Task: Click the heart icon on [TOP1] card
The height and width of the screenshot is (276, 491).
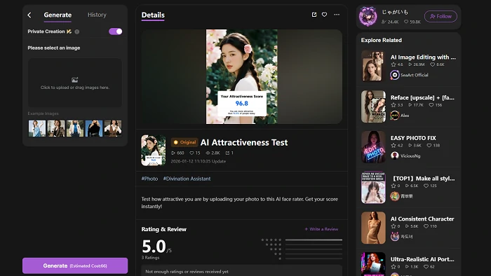Action: coord(426,186)
